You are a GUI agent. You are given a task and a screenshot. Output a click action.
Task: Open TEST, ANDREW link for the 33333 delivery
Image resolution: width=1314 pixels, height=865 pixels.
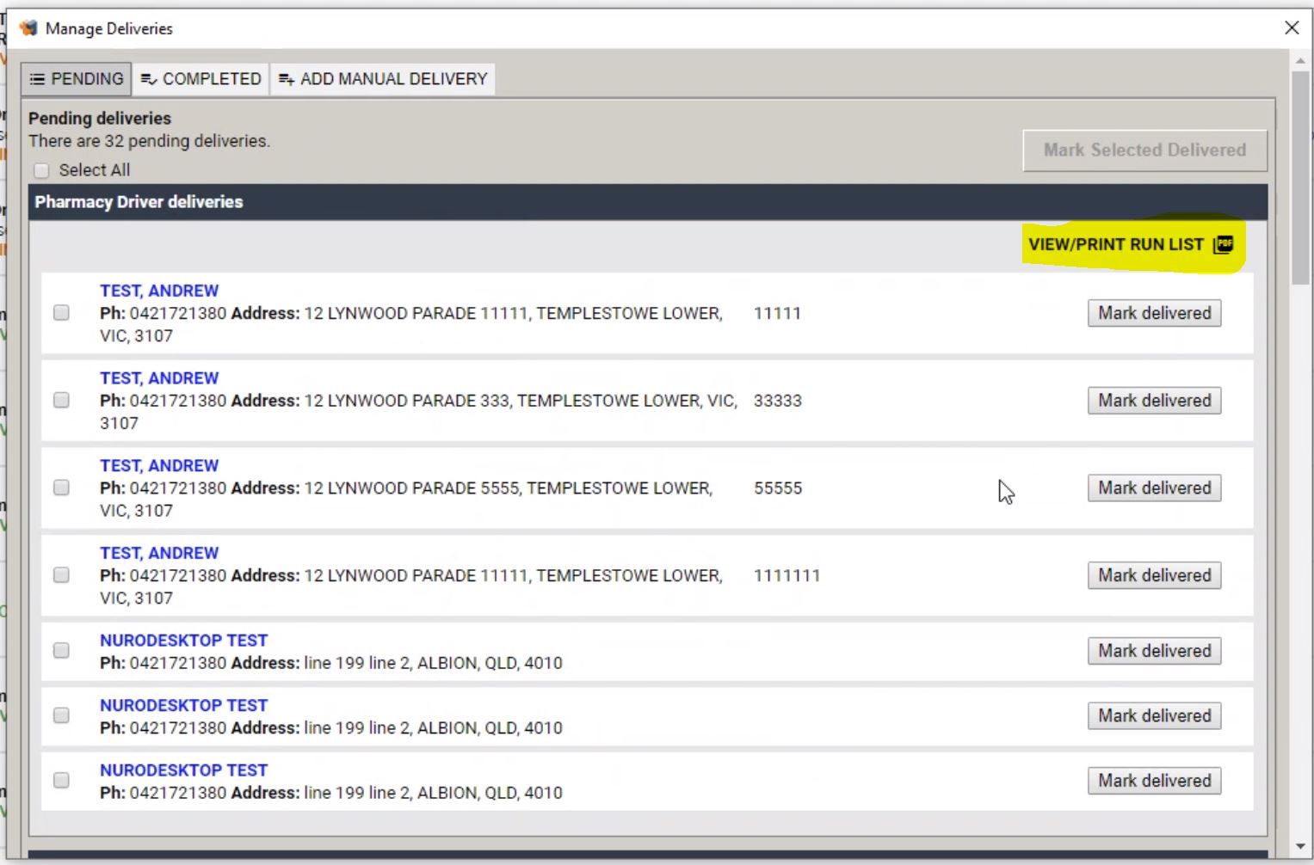pos(159,378)
